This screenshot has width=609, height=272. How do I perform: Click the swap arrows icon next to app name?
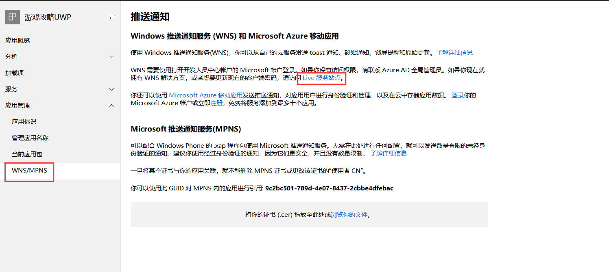coord(112,17)
